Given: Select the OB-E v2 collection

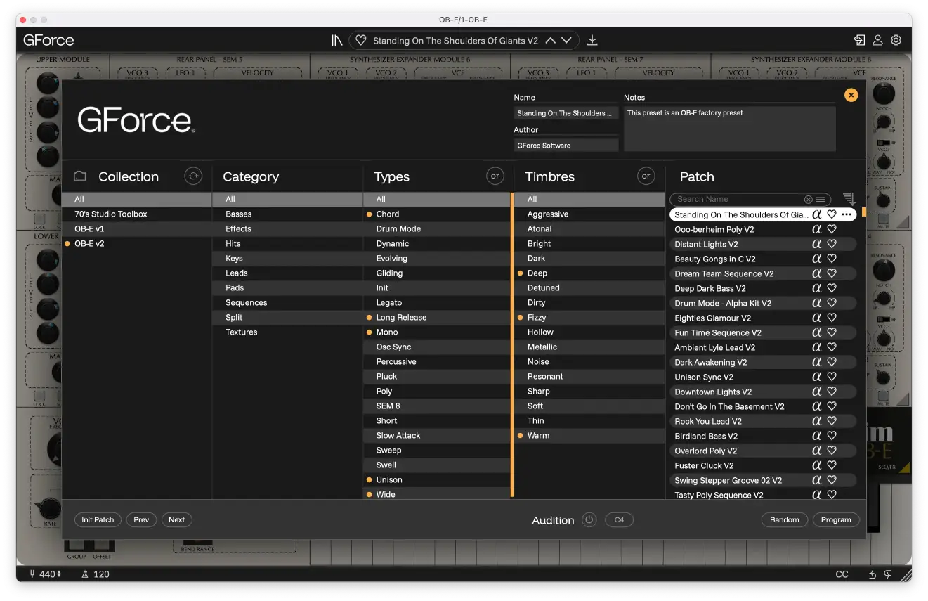Looking at the screenshot, I should tap(137, 244).
